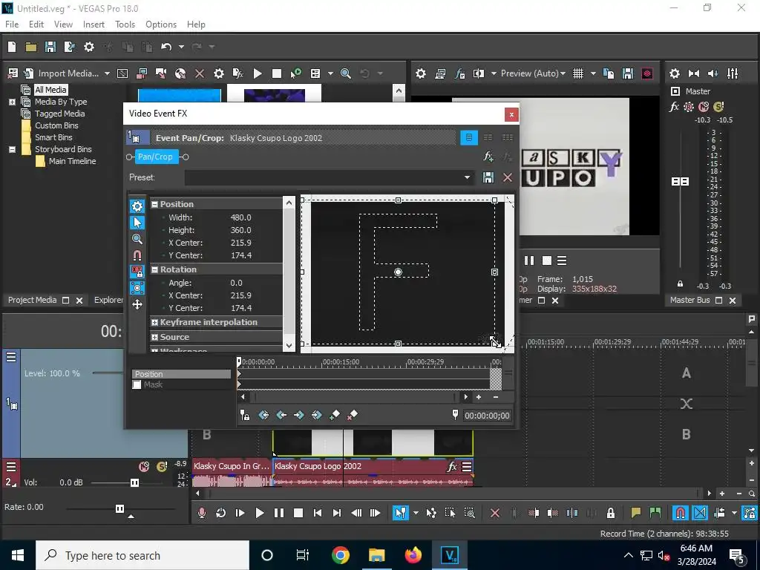This screenshot has height=570, width=760.
Task: Adjust the Rate slider handle
Action: 119,508
